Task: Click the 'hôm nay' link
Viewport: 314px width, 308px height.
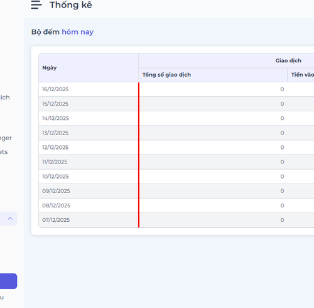Action: click(78, 32)
